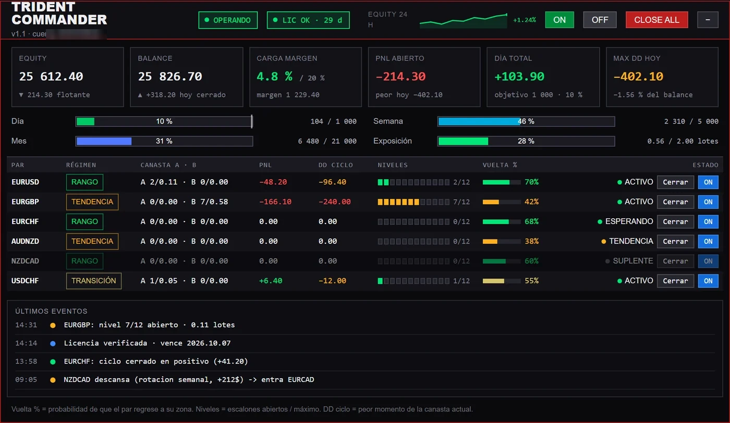730x423 pixels.
Task: Click the OPERANDO status indicator
Action: [228, 20]
